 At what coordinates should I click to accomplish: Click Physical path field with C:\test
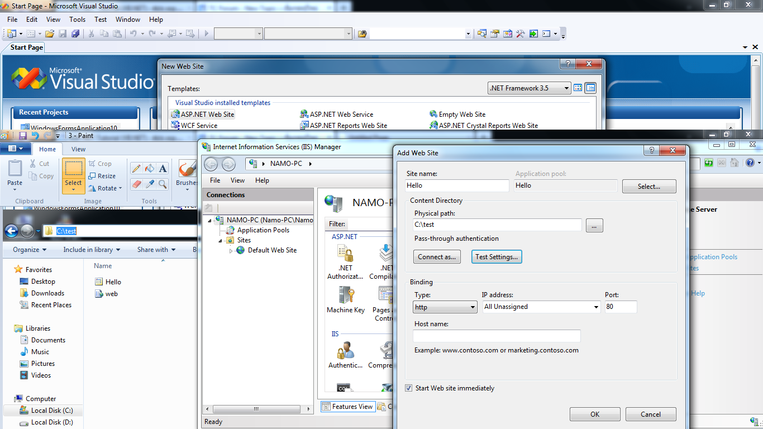(x=497, y=225)
